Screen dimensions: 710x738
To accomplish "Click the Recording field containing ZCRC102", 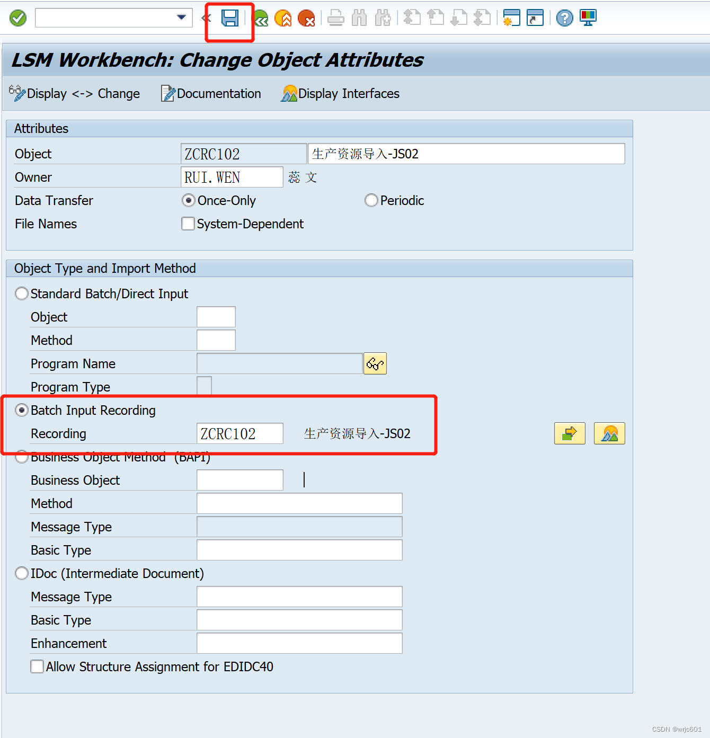I will click(239, 433).
